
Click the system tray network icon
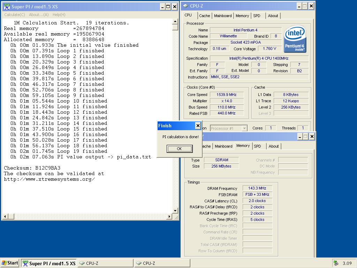pos(336,263)
